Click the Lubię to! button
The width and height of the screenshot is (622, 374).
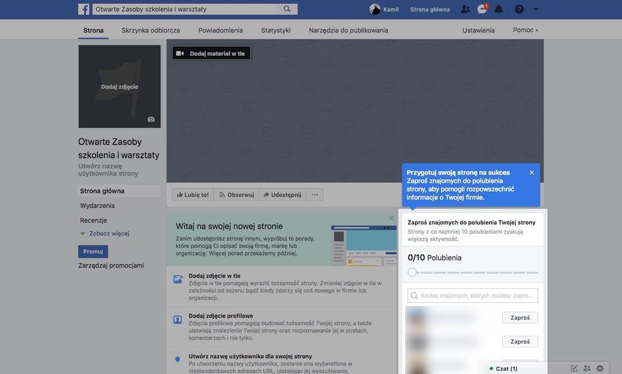click(193, 195)
